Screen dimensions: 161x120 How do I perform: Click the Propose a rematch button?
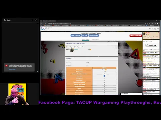click(x=94, y=35)
